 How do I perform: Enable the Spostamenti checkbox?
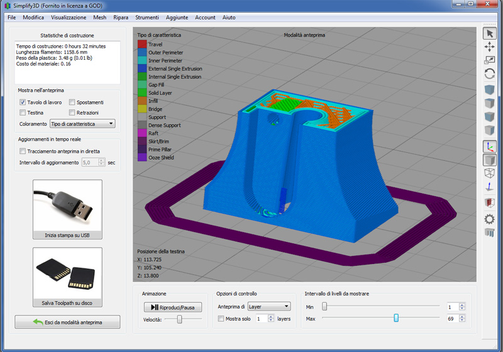tap(72, 102)
